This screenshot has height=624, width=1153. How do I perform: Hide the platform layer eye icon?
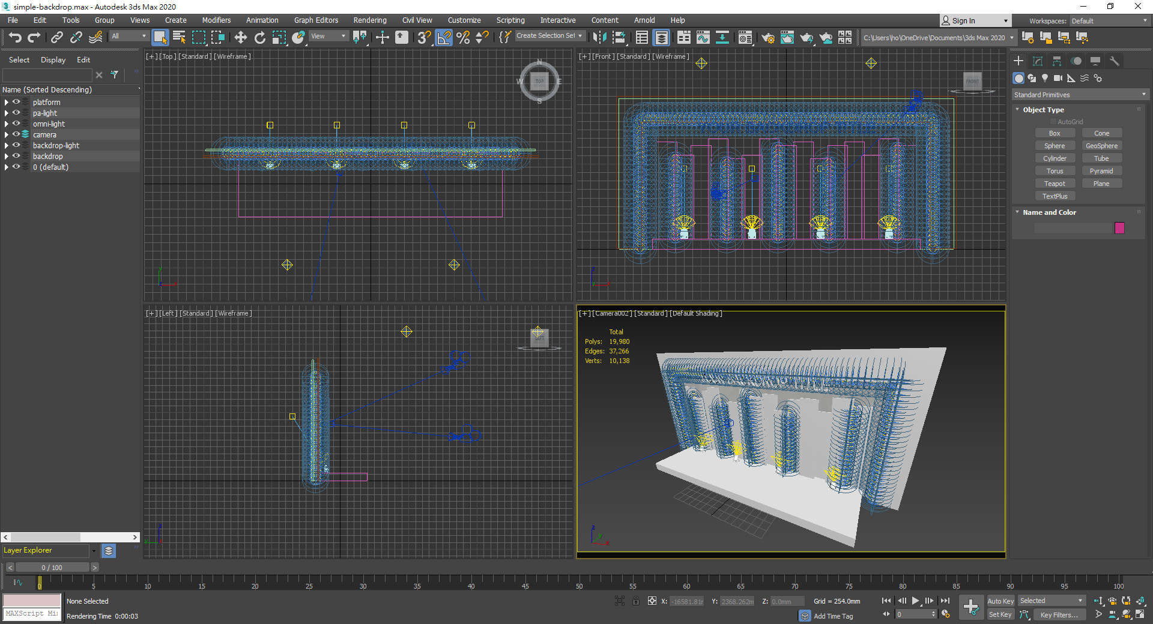pyautogui.click(x=16, y=102)
